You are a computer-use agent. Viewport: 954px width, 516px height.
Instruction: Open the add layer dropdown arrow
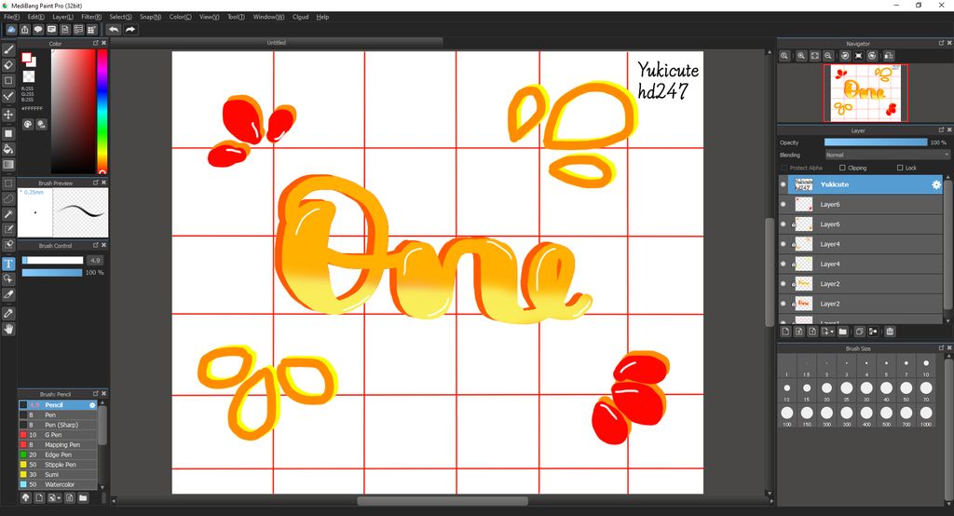[832, 333]
